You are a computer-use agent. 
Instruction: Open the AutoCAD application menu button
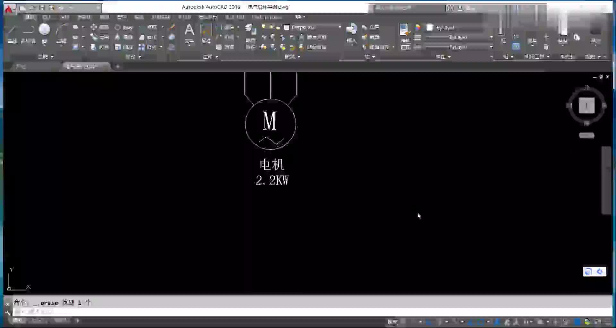10,9
